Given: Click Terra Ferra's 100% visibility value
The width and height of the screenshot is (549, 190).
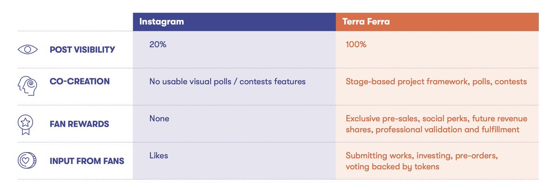Looking at the screenshot, I should (356, 45).
